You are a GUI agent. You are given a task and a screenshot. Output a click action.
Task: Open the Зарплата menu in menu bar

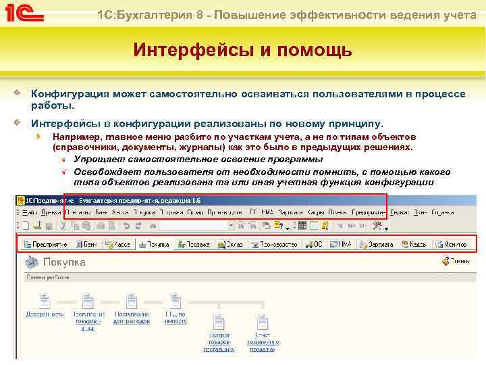[290, 213]
